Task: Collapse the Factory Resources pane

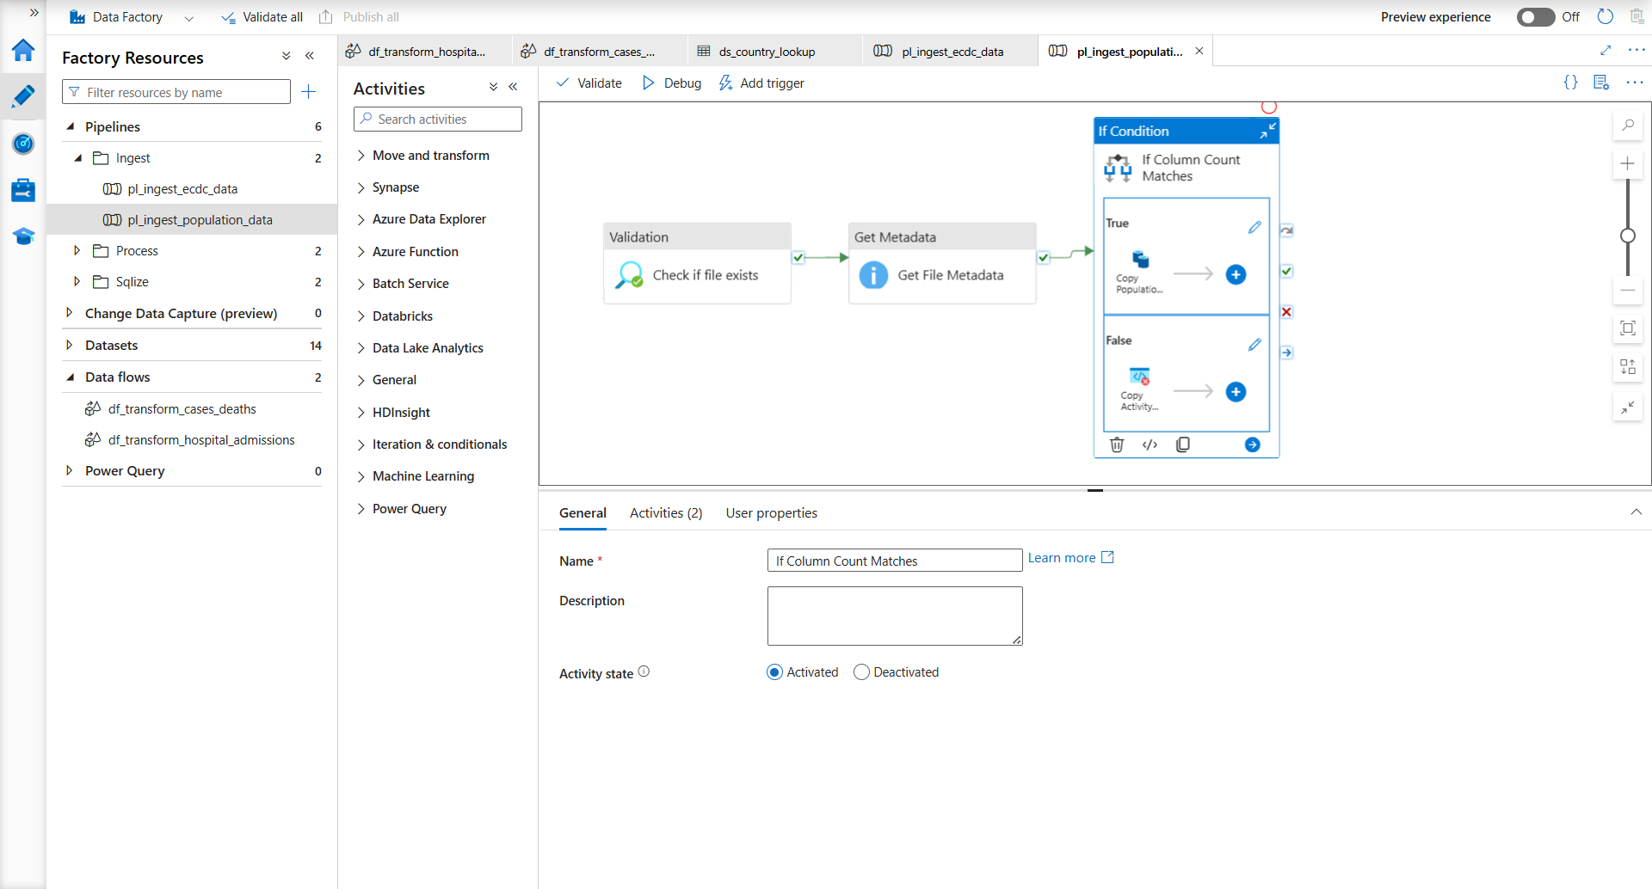Action: [x=310, y=56]
